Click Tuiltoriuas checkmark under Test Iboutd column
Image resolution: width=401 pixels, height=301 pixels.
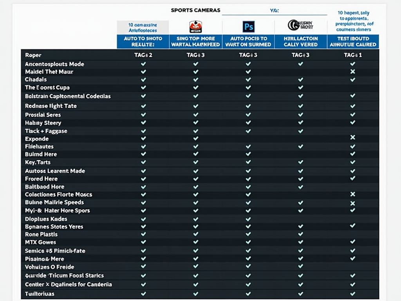pos(353,294)
